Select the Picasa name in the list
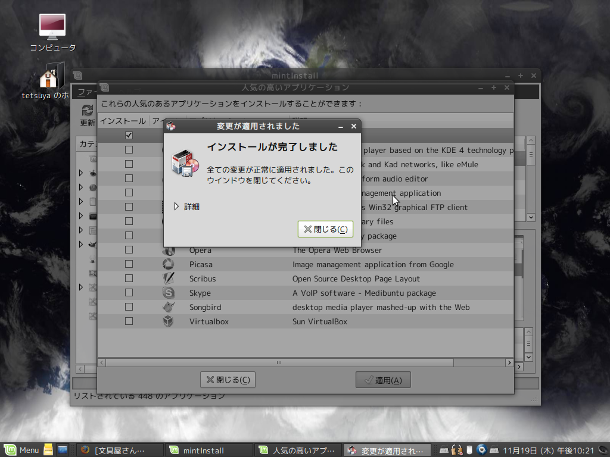The width and height of the screenshot is (610, 457). [201, 265]
